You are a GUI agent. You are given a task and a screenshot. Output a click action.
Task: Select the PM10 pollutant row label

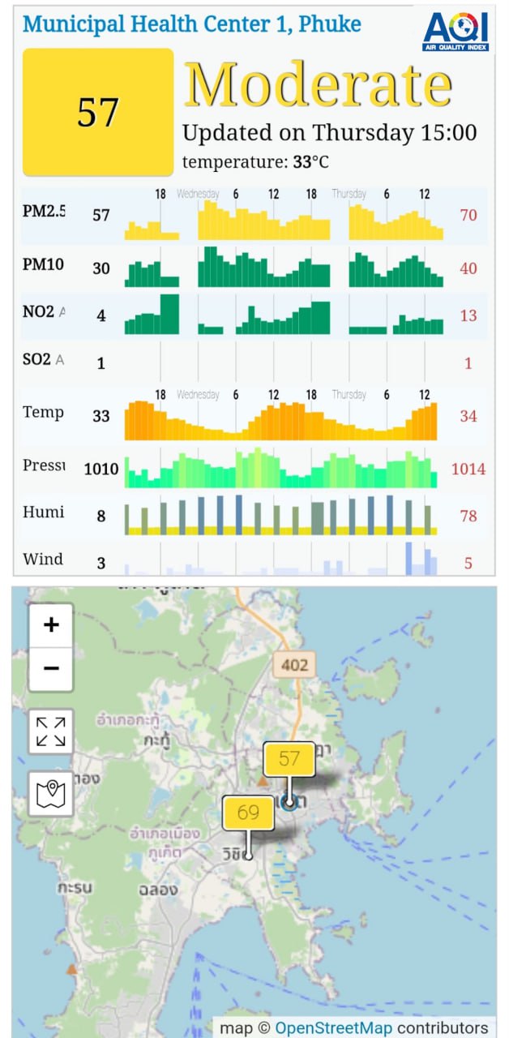tap(44, 265)
